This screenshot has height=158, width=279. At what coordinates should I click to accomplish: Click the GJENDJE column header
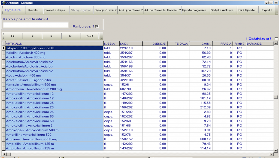(x=155, y=44)
